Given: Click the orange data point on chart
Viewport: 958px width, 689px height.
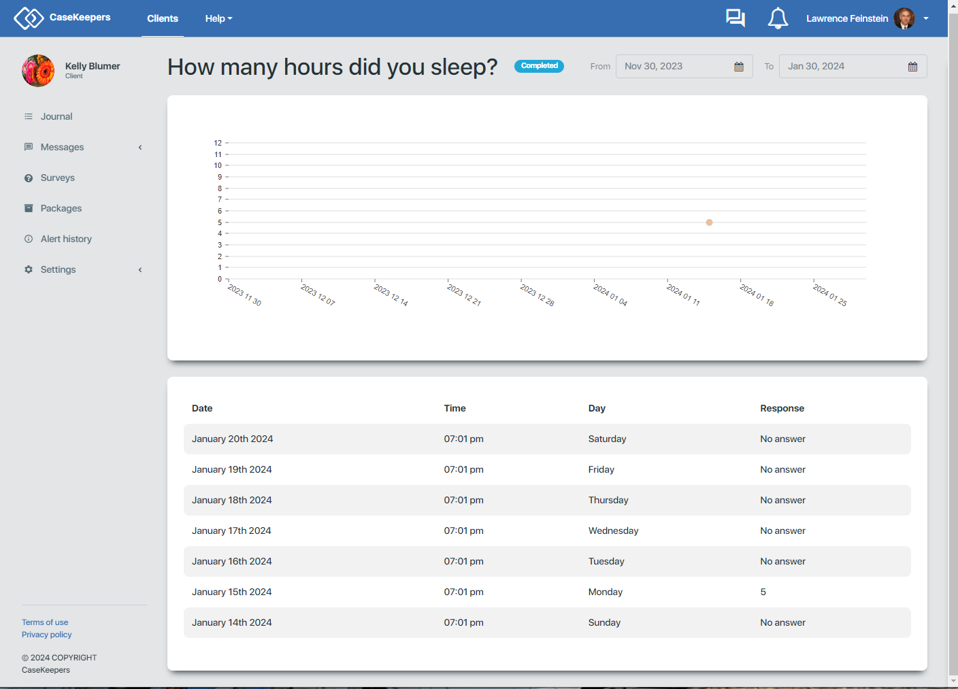Looking at the screenshot, I should 709,222.
